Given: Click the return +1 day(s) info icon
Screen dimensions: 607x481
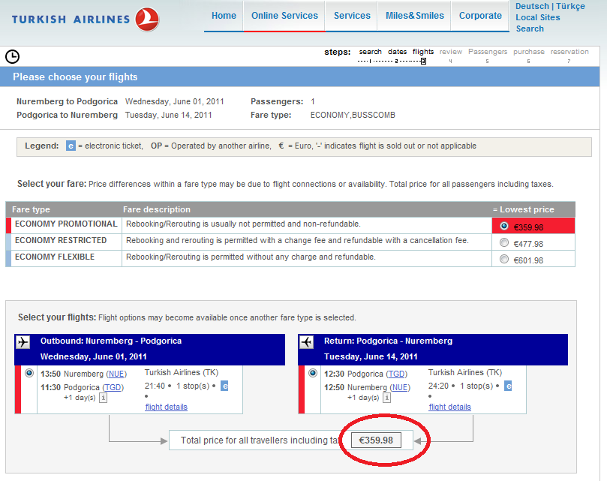Looking at the screenshot, I should point(386,398).
